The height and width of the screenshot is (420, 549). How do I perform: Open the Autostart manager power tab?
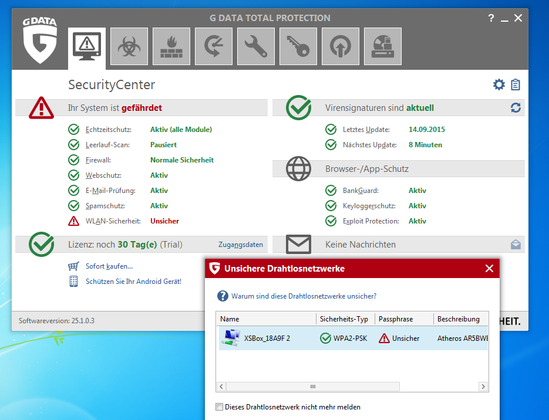click(341, 46)
